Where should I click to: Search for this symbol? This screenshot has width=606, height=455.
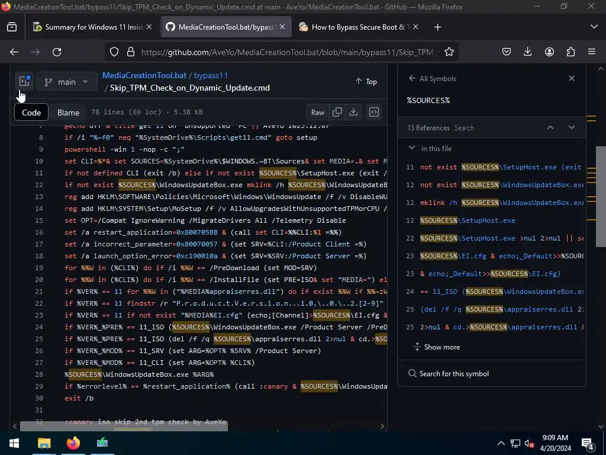pos(449,374)
